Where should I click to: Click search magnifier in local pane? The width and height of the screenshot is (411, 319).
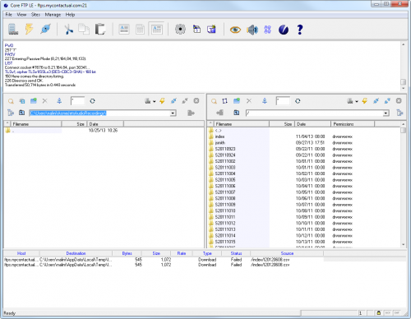[x=11, y=101]
